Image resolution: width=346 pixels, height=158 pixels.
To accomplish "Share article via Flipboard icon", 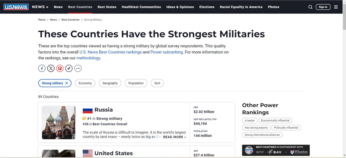I will pos(60,68).
